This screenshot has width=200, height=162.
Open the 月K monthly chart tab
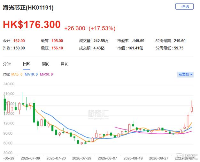(64, 64)
